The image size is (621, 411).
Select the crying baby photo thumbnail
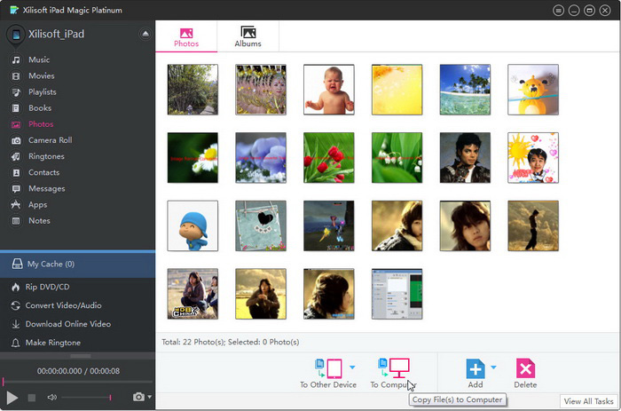pos(328,90)
